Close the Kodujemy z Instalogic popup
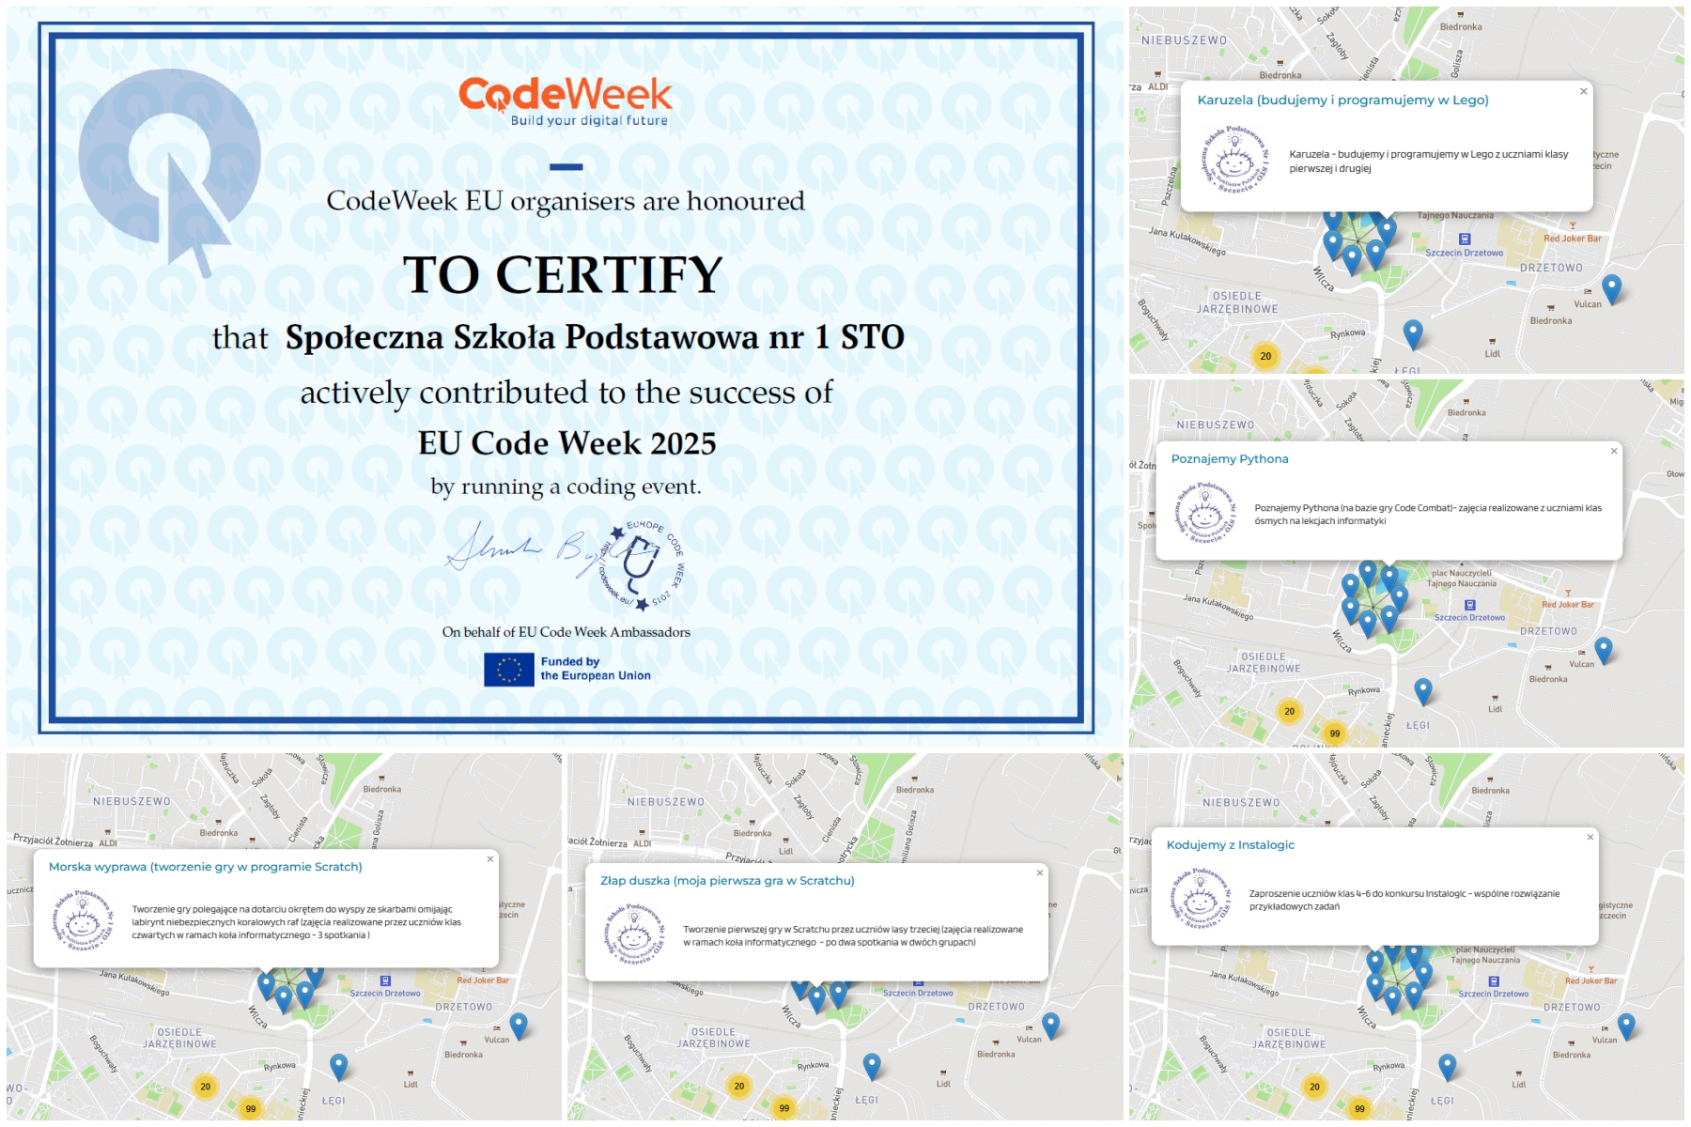This screenshot has width=1691, height=1127. (x=1590, y=838)
